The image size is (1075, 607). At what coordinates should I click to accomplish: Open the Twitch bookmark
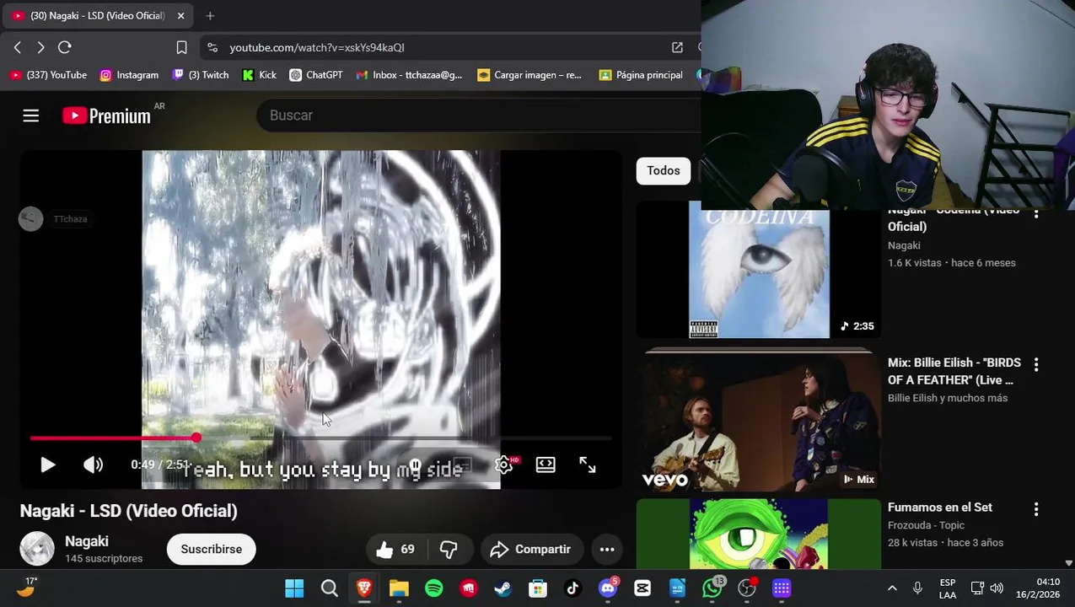[x=201, y=75]
